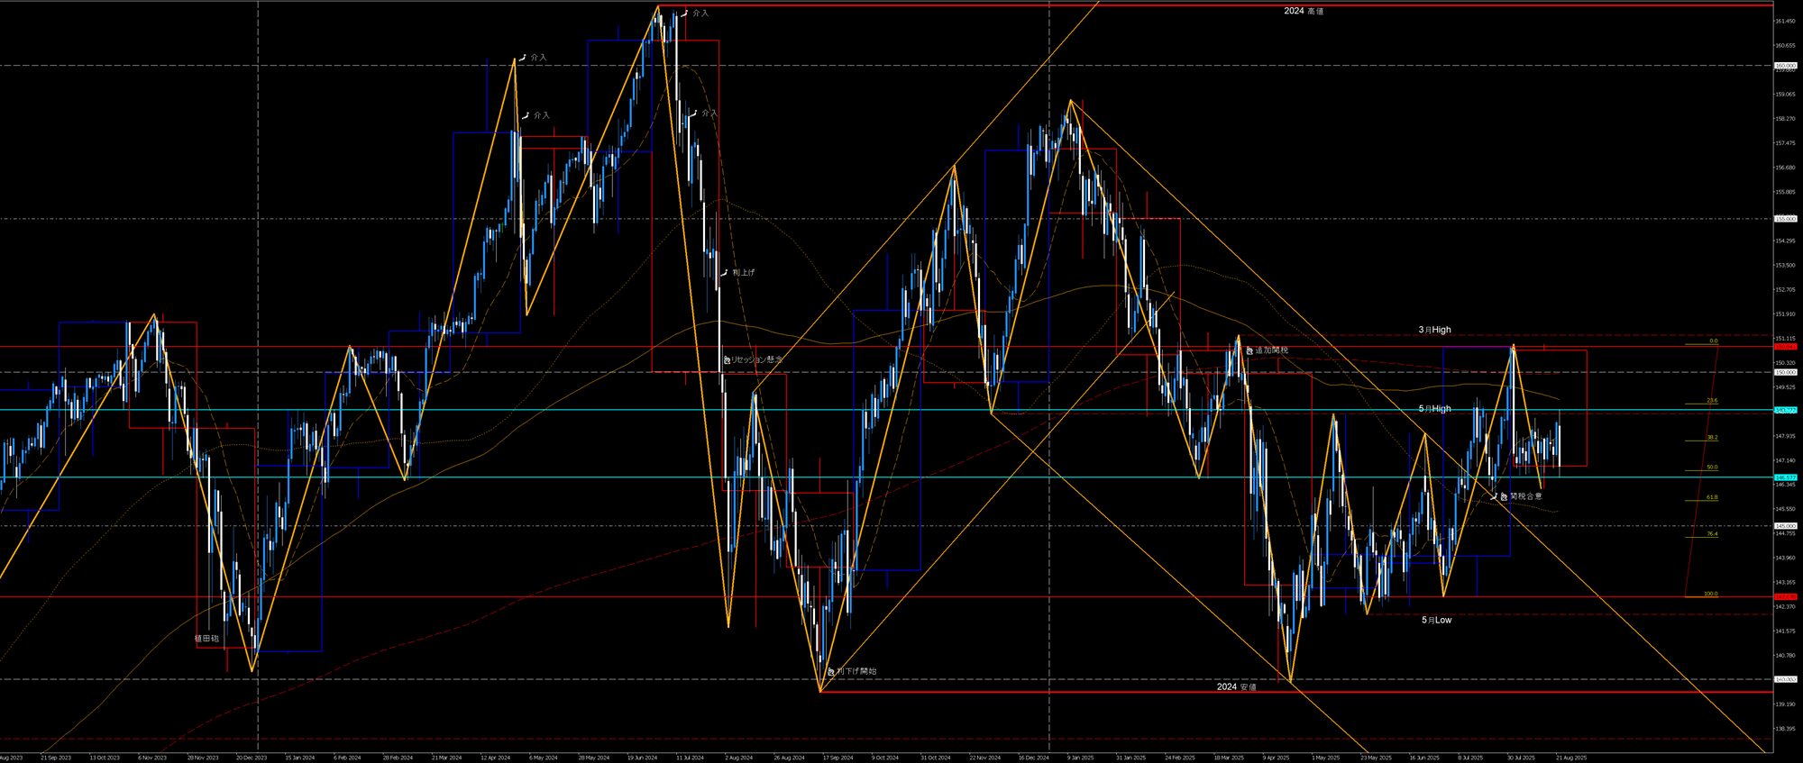The height and width of the screenshot is (763, 1803).
Task: Click the Fibonacci 61.8 level label
Action: pyautogui.click(x=1712, y=497)
